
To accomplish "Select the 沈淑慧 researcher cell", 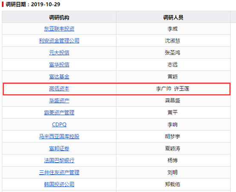I will point(173,40).
